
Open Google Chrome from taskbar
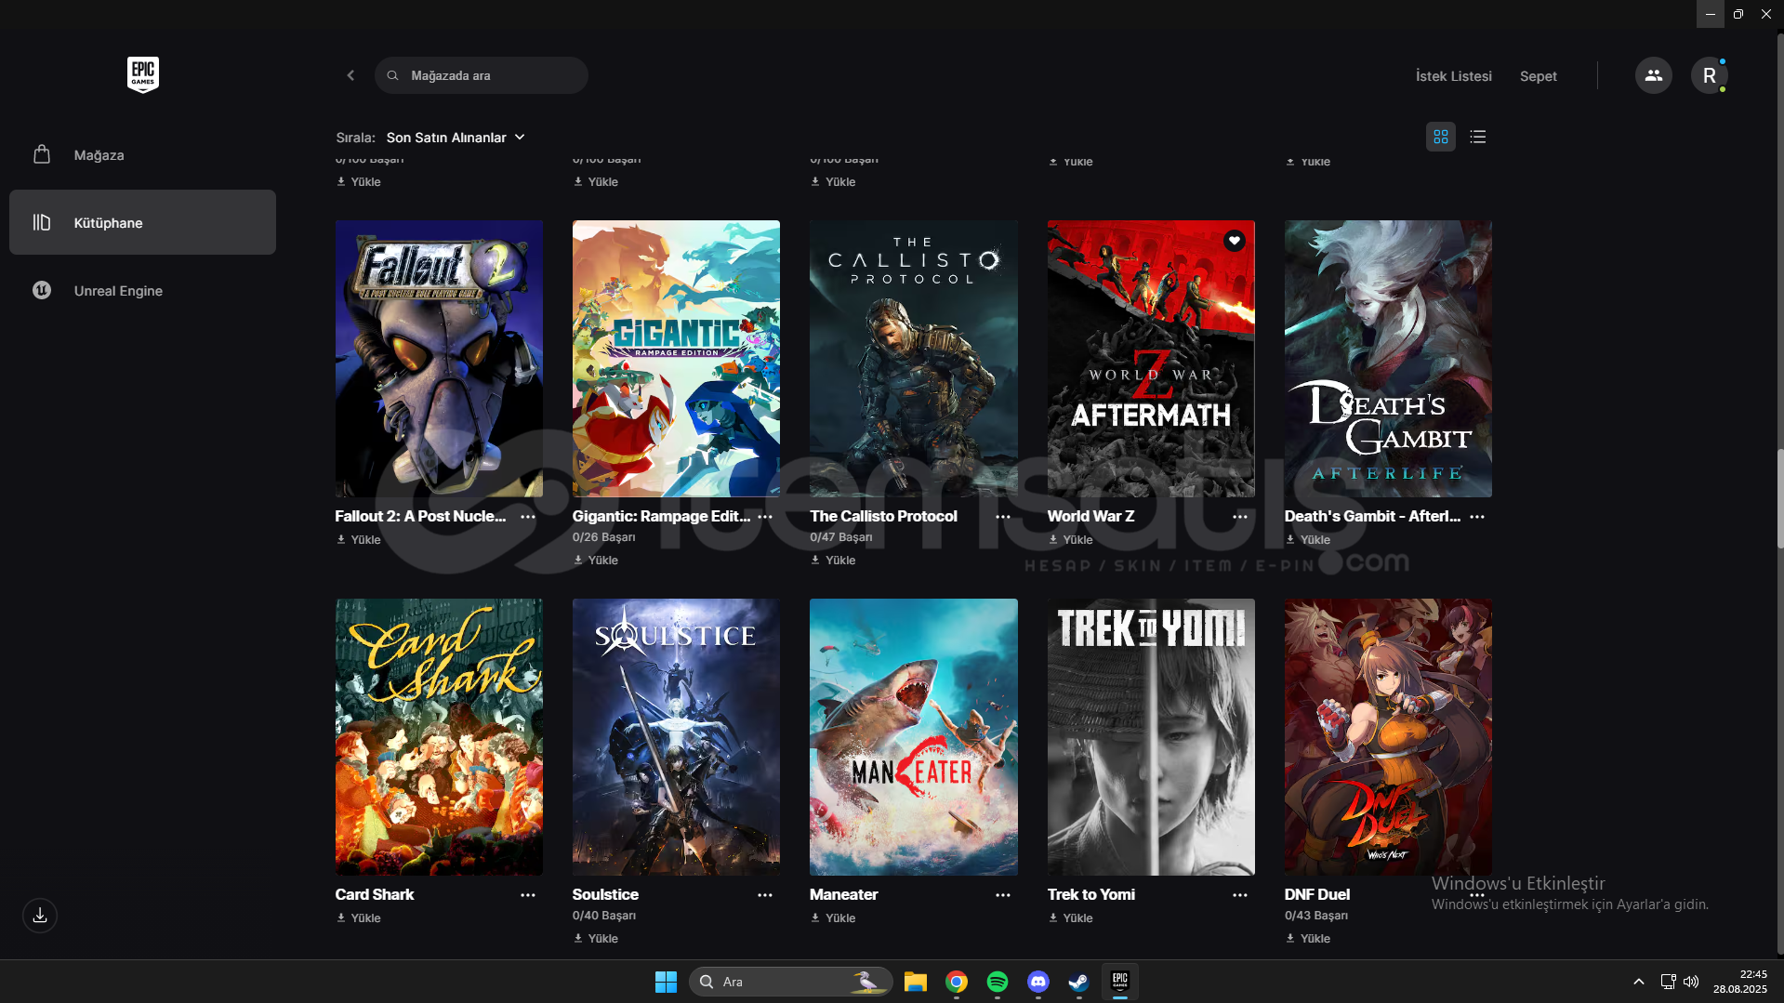pos(957,982)
